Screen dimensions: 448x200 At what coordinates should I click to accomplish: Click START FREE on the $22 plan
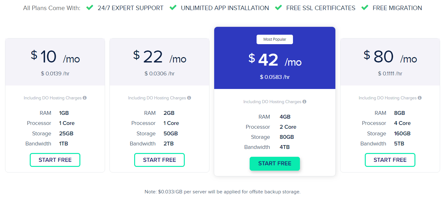point(159,160)
